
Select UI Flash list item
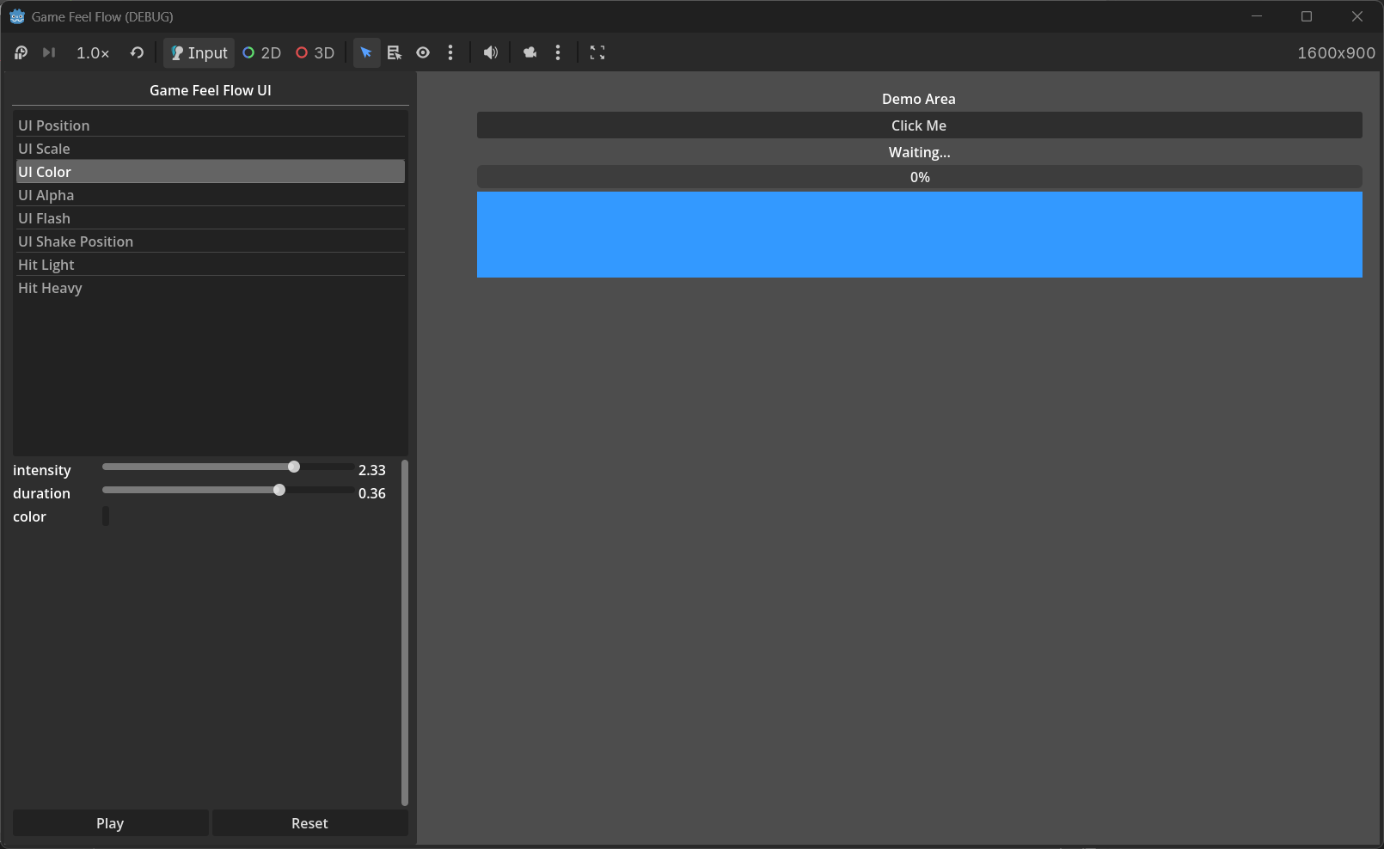point(211,218)
